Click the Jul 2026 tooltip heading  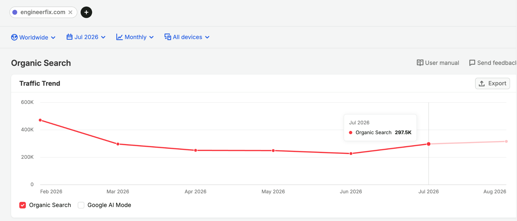[359, 123]
